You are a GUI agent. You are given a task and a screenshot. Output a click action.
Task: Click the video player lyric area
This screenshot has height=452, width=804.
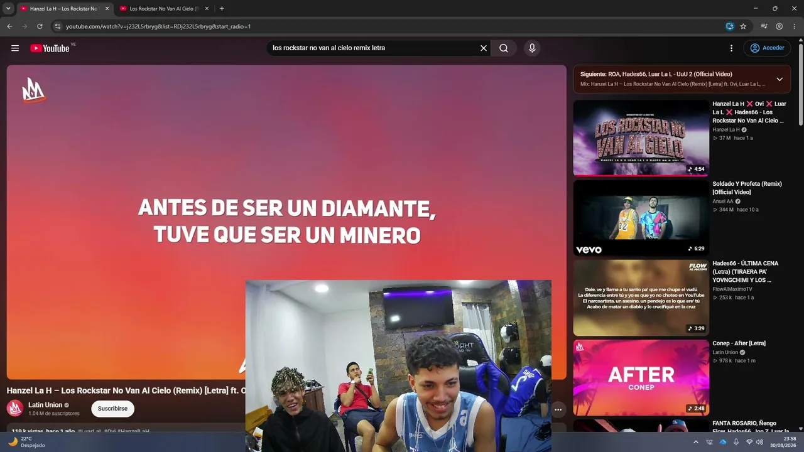(x=286, y=221)
